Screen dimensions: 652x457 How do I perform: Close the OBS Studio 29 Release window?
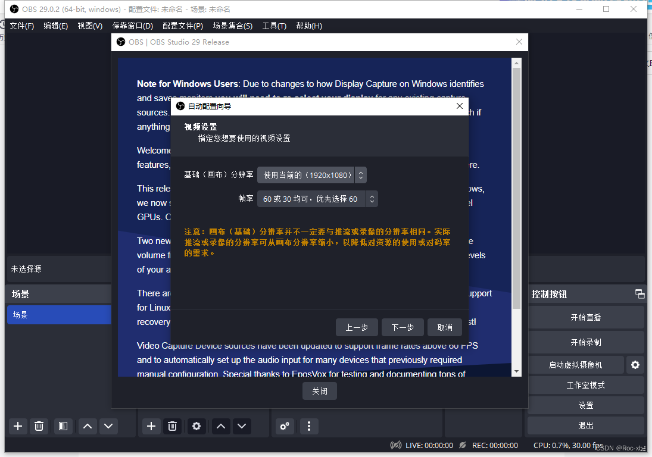coord(519,42)
